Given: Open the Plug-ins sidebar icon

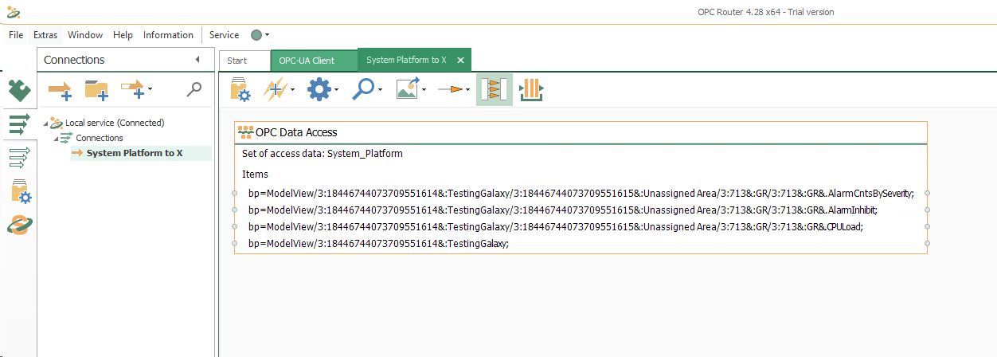Looking at the screenshot, I should click(x=18, y=90).
